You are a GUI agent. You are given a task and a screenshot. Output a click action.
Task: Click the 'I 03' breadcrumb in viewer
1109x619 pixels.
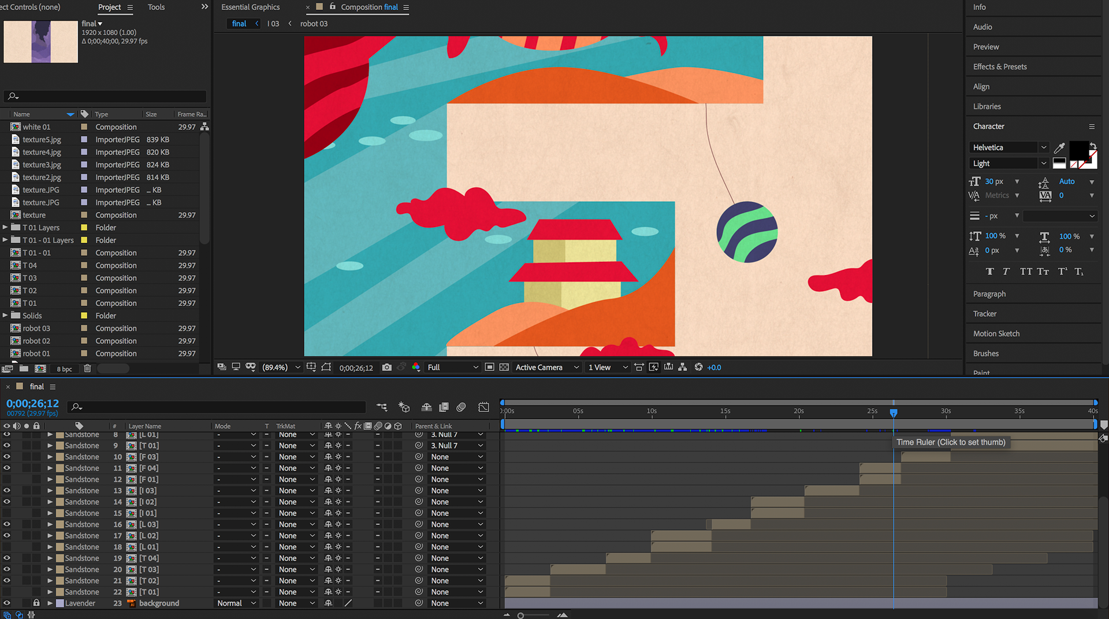(x=273, y=24)
